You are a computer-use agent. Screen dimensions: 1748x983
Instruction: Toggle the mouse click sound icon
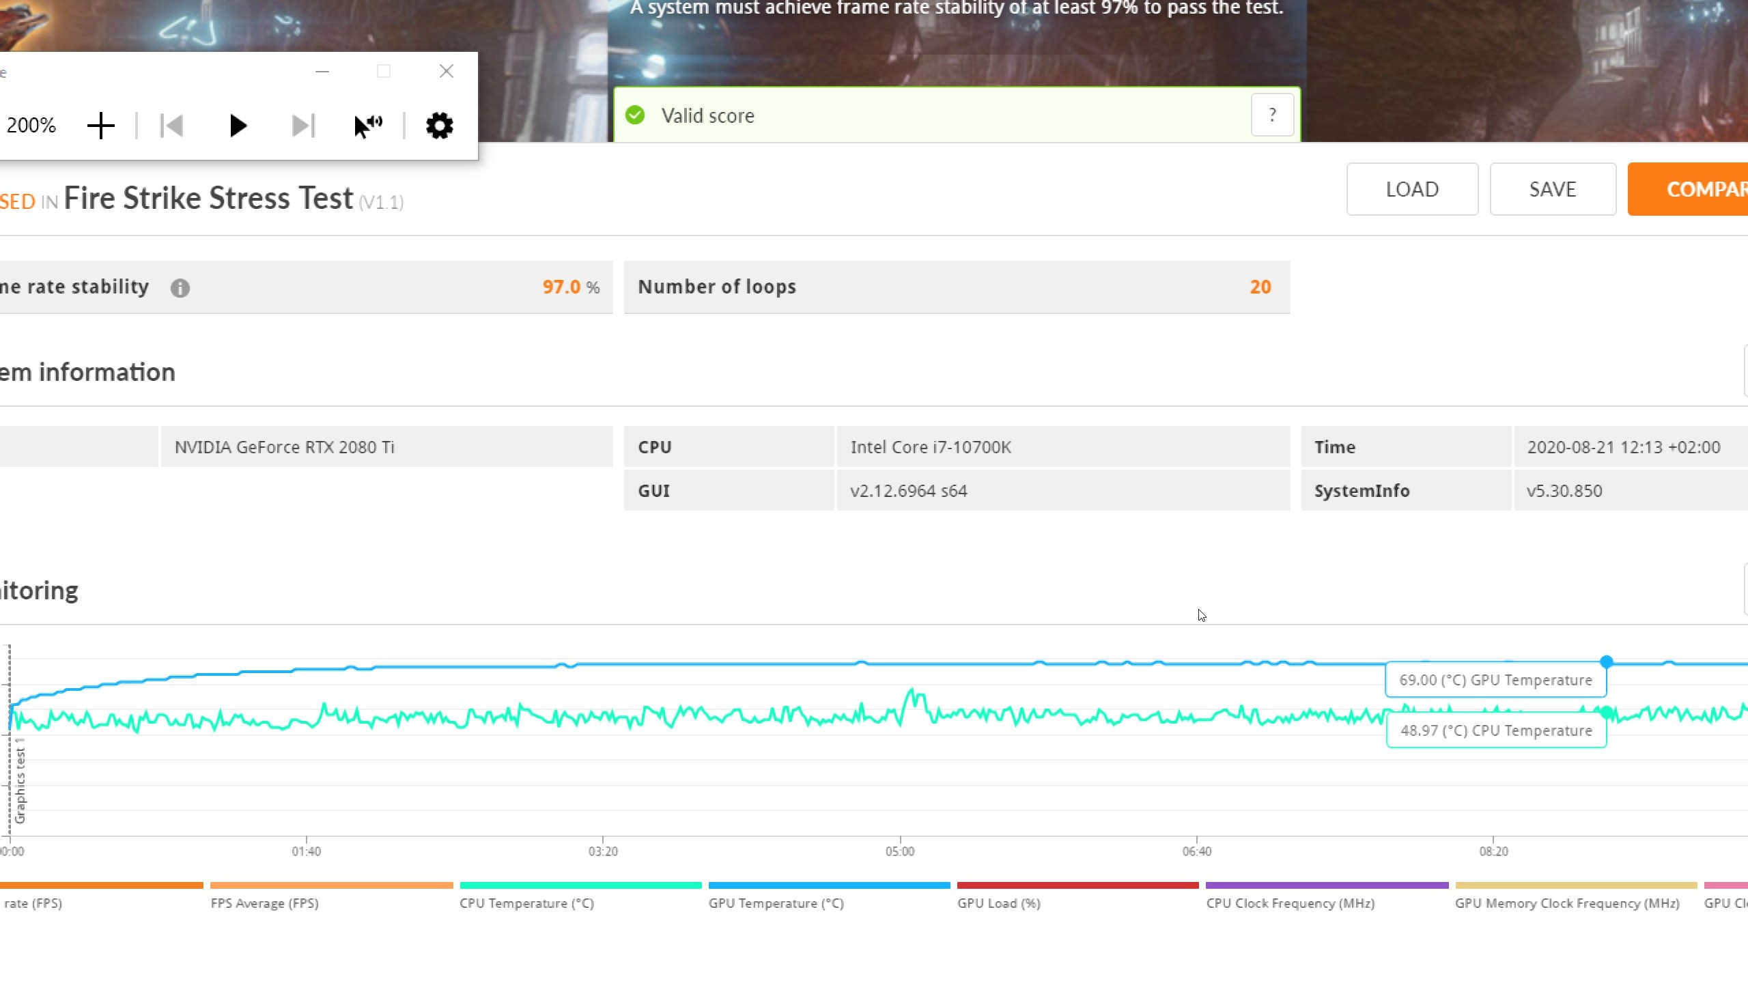coord(369,126)
